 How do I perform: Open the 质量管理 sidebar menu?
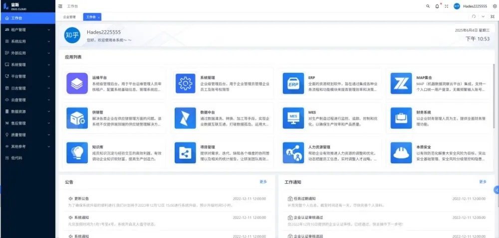[x=27, y=135]
